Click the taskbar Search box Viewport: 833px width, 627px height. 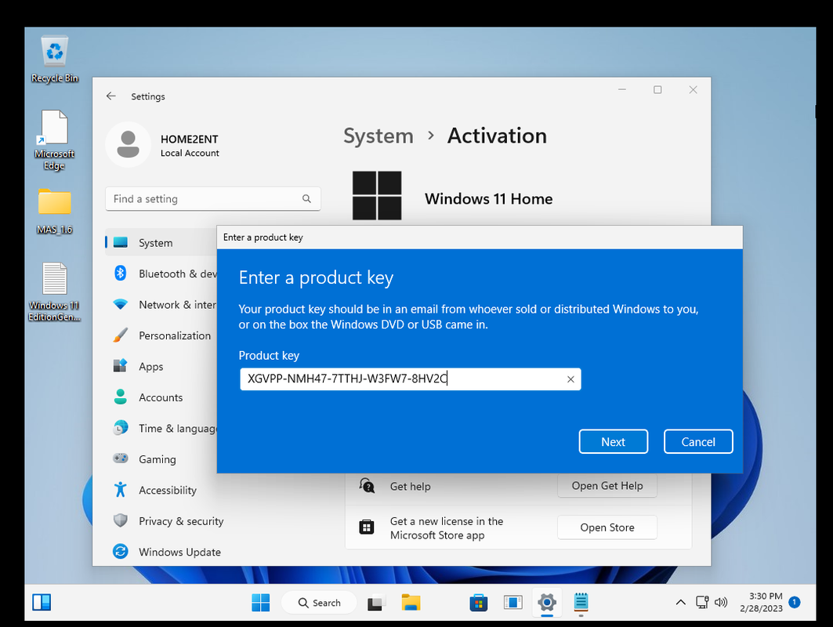tap(319, 603)
